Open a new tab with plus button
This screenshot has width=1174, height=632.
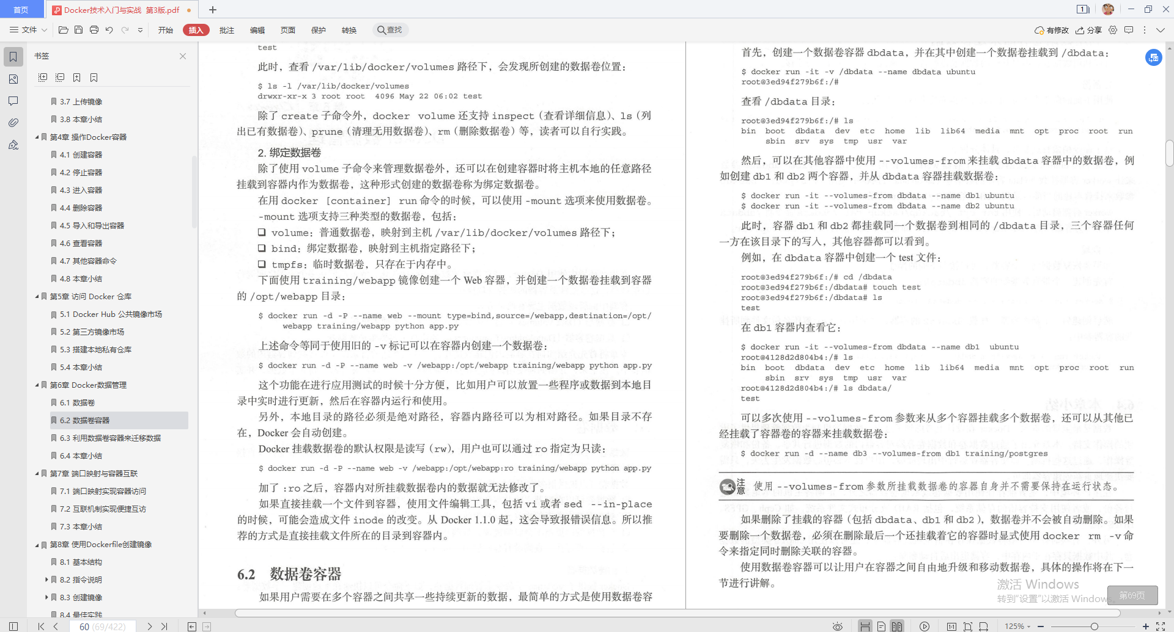[213, 10]
